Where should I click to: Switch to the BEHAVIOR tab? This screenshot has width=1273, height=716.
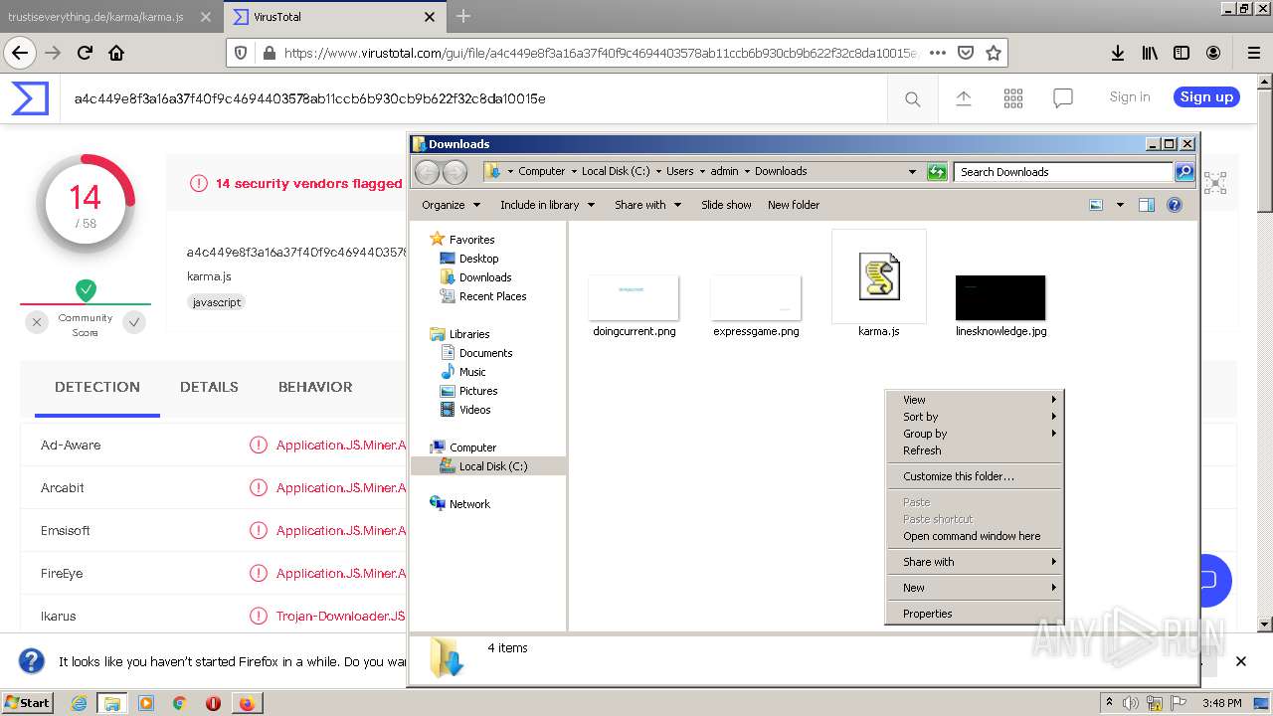click(315, 387)
